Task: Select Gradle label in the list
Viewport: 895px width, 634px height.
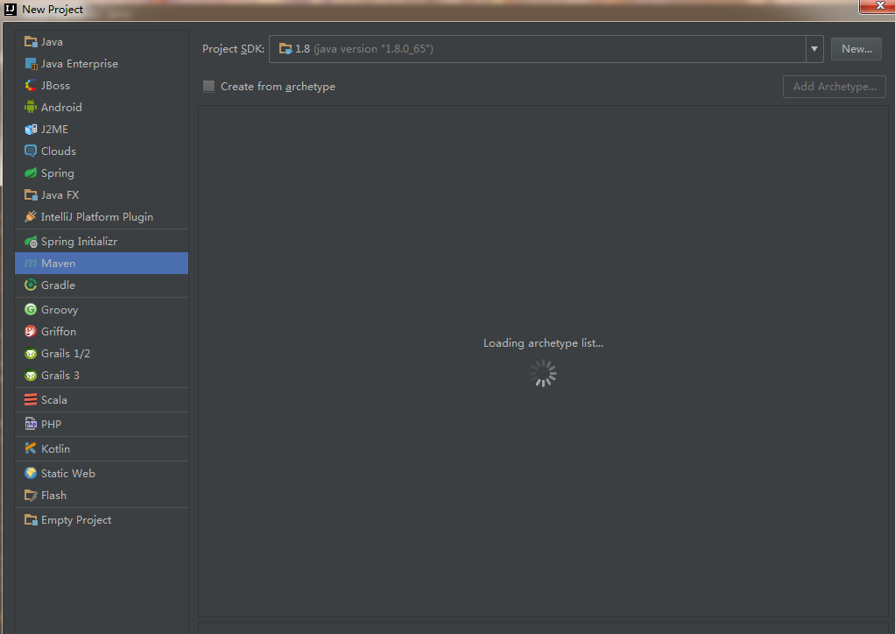Action: 58,285
